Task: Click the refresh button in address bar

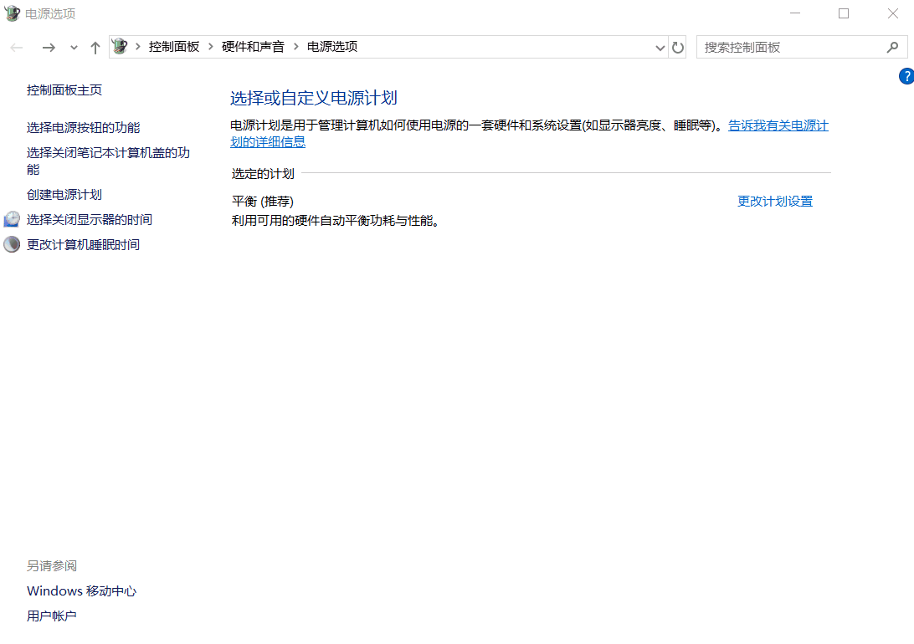Action: pyautogui.click(x=678, y=48)
